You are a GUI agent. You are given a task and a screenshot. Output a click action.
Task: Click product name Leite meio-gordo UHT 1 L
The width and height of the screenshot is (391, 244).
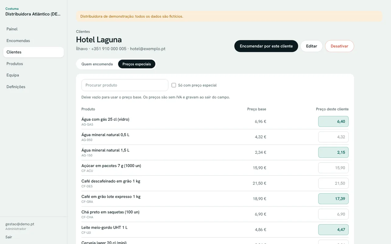pos(104,228)
